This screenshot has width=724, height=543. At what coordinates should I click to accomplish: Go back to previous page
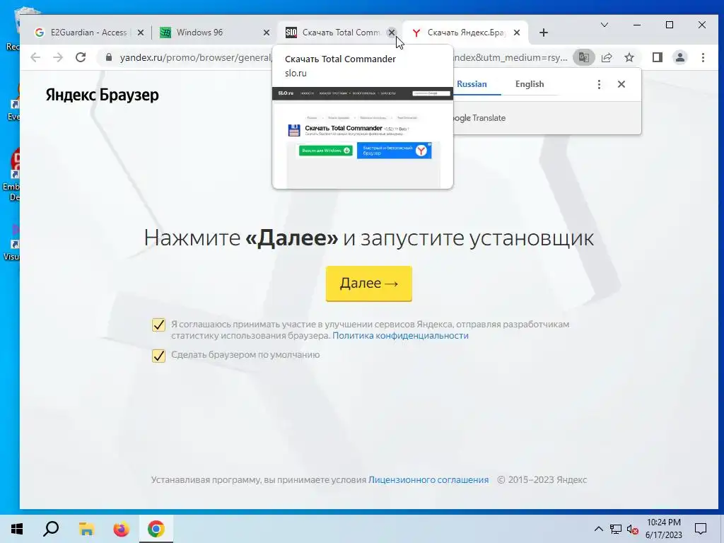click(35, 57)
